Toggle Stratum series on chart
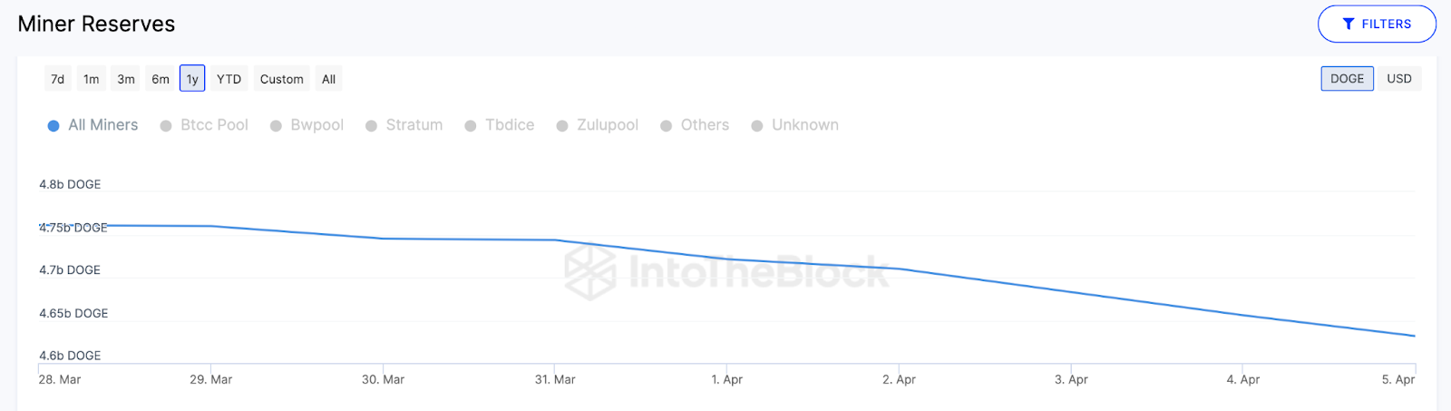1451x411 pixels. tap(404, 125)
